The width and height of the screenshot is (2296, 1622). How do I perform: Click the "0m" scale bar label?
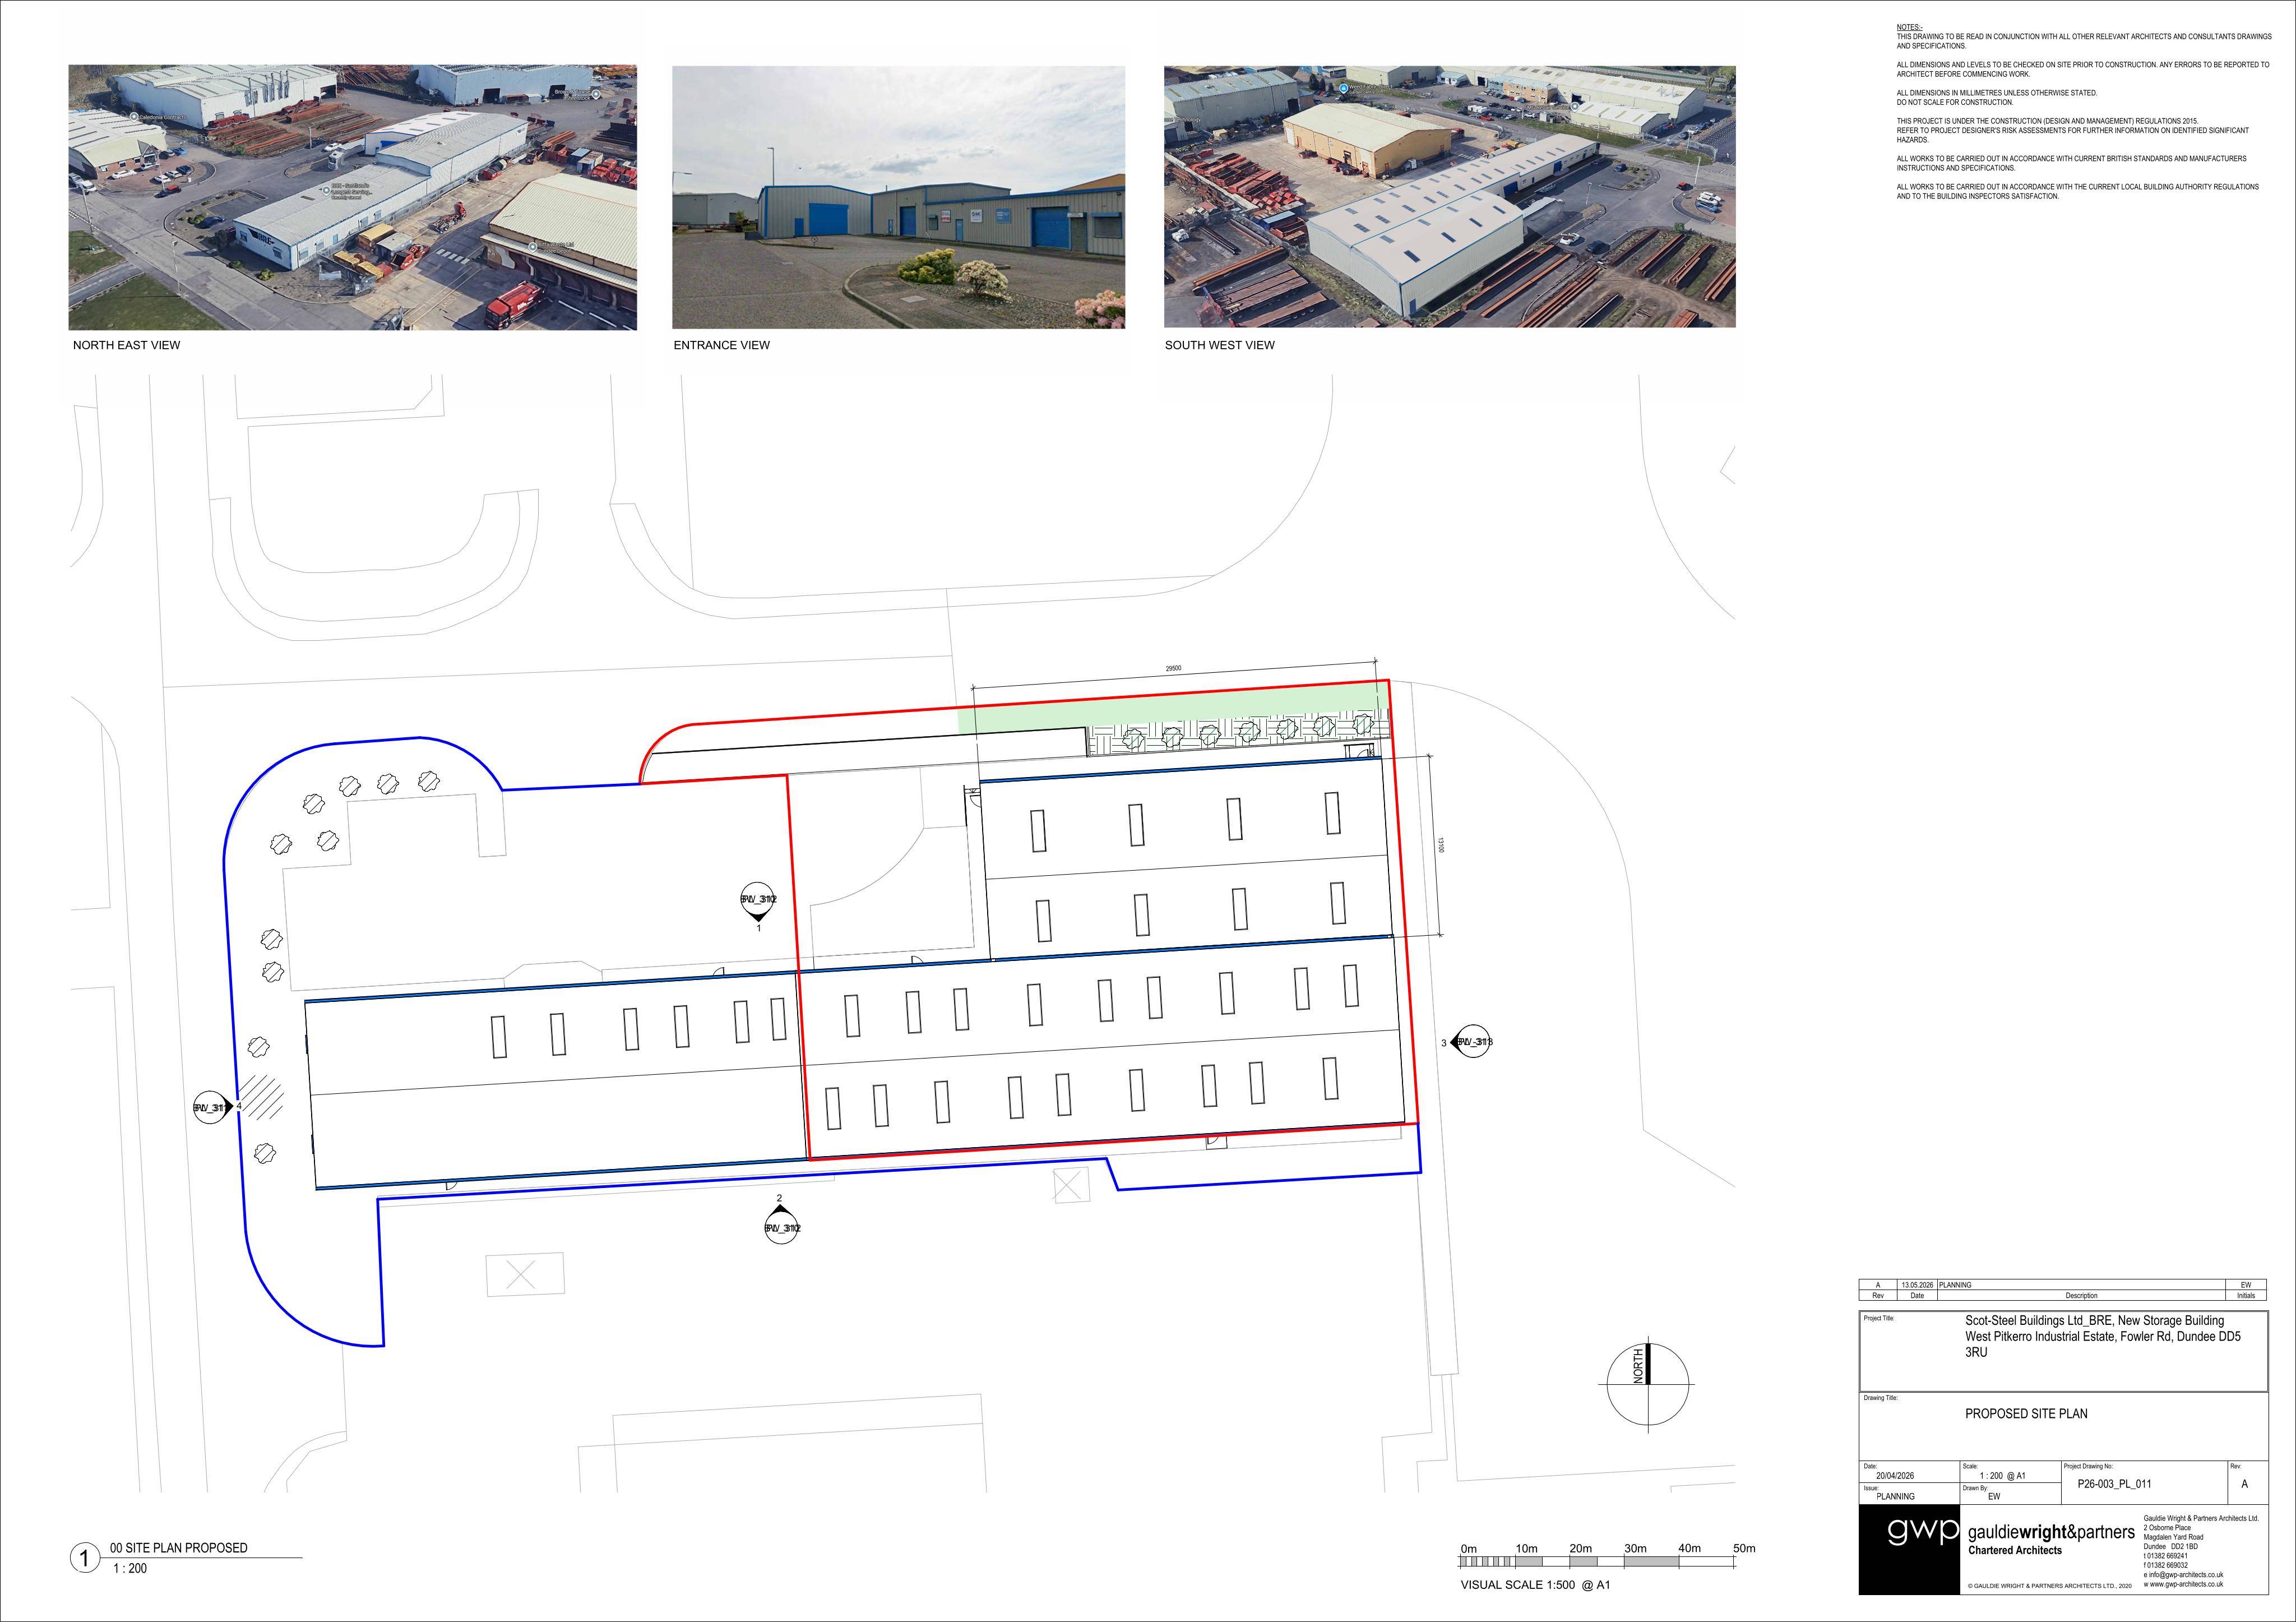pos(1468,1548)
